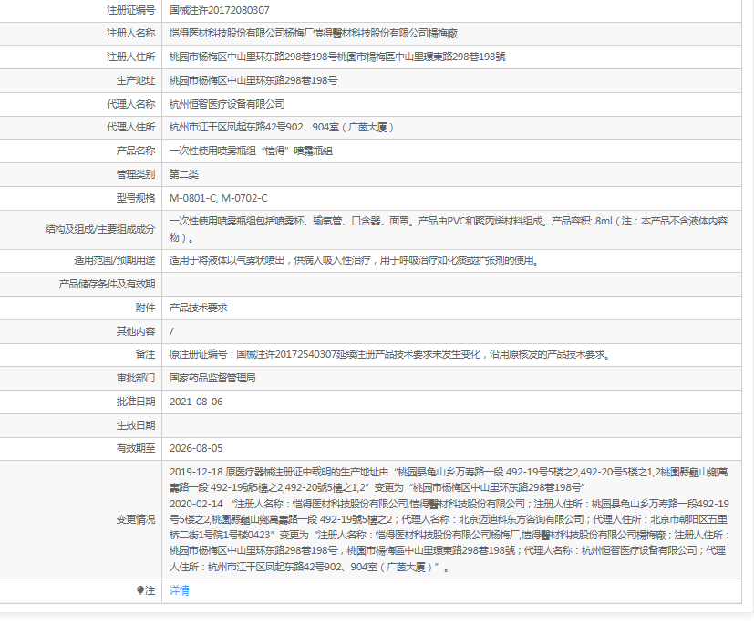Click the 适用范围/预期用途 label
This screenshot has height=626, width=754.
pyautogui.click(x=115, y=260)
